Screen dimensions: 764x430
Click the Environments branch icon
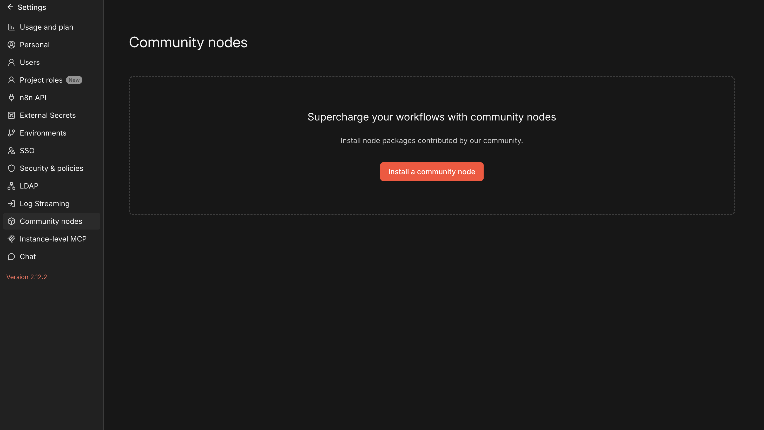[11, 133]
